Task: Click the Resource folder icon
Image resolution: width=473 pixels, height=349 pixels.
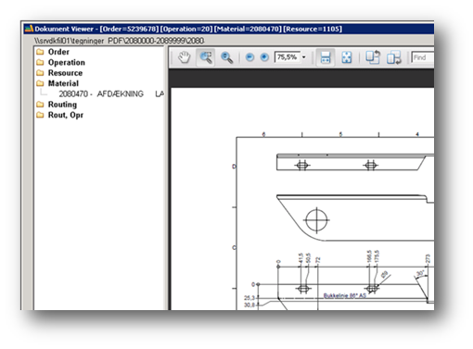Action: [40, 73]
